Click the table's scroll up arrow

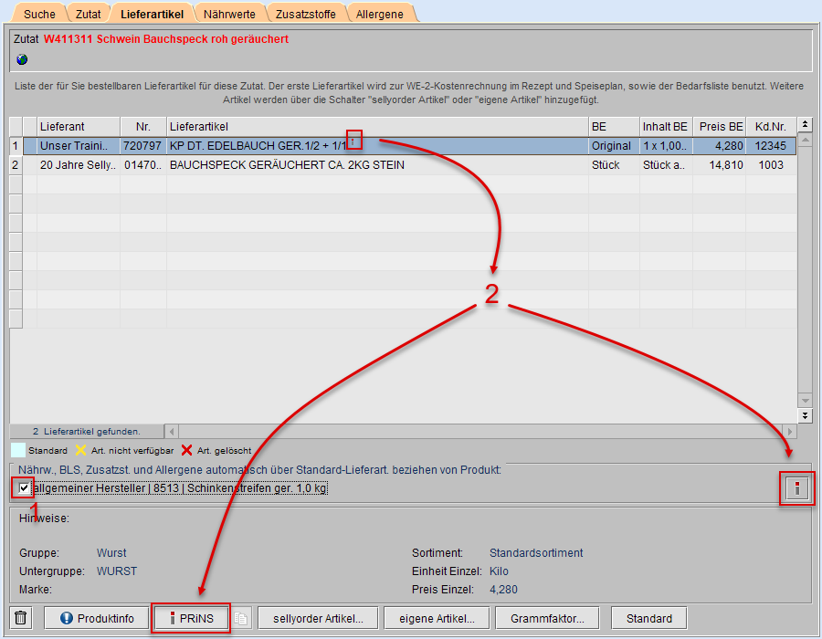[x=805, y=141]
